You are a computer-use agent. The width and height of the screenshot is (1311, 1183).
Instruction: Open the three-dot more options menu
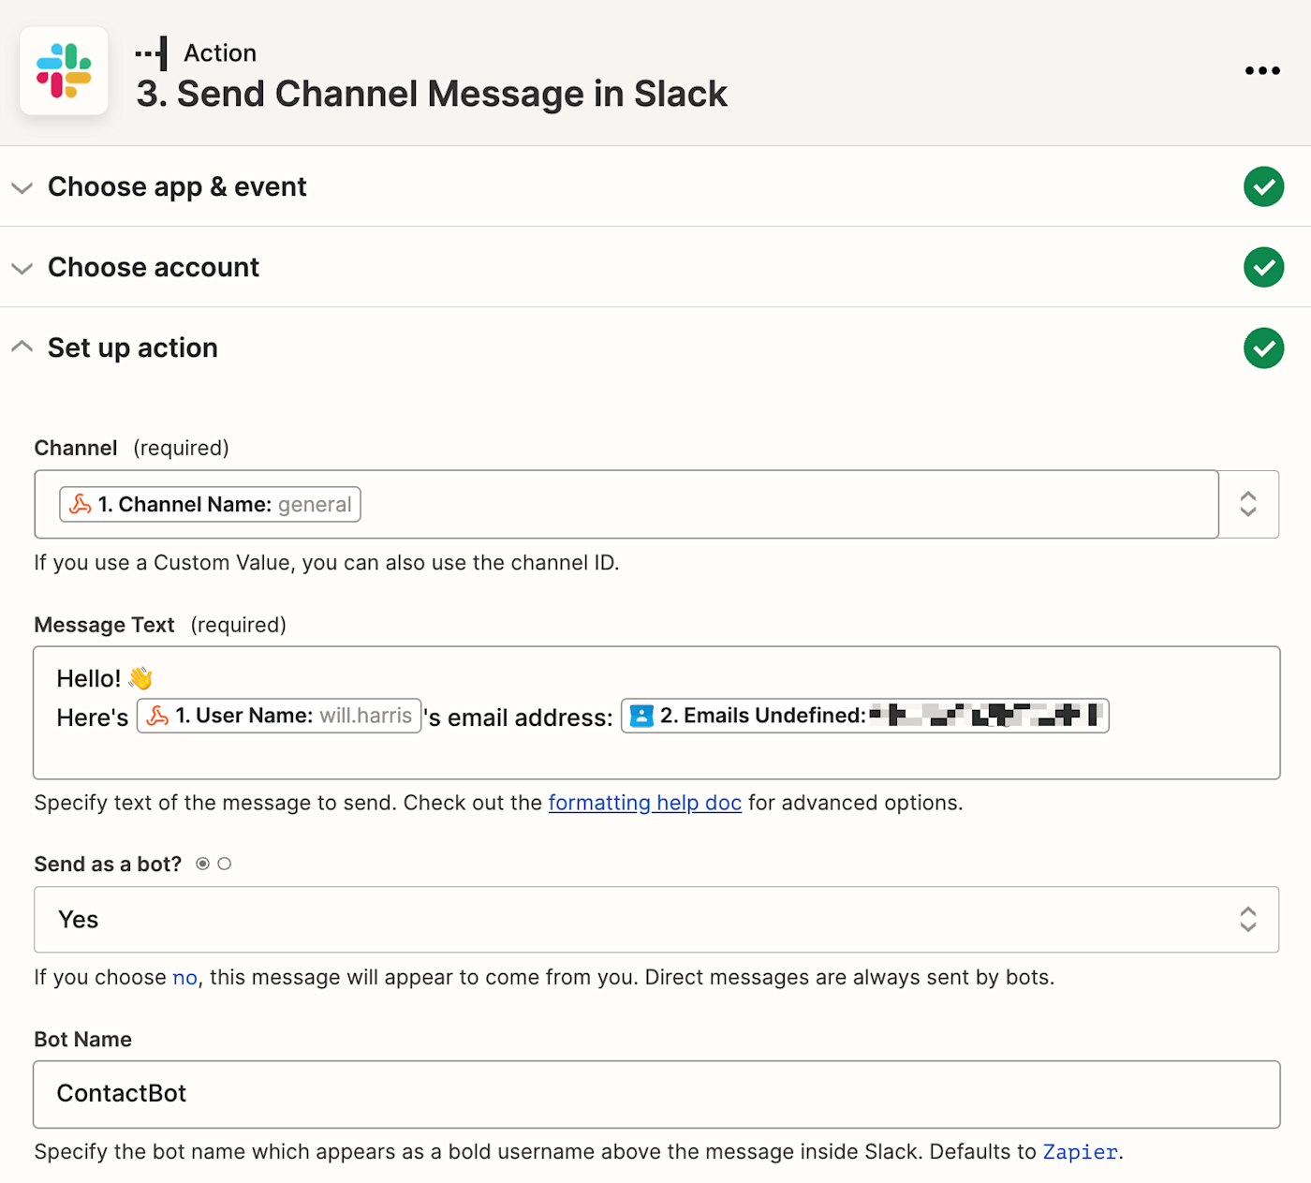pos(1262,70)
